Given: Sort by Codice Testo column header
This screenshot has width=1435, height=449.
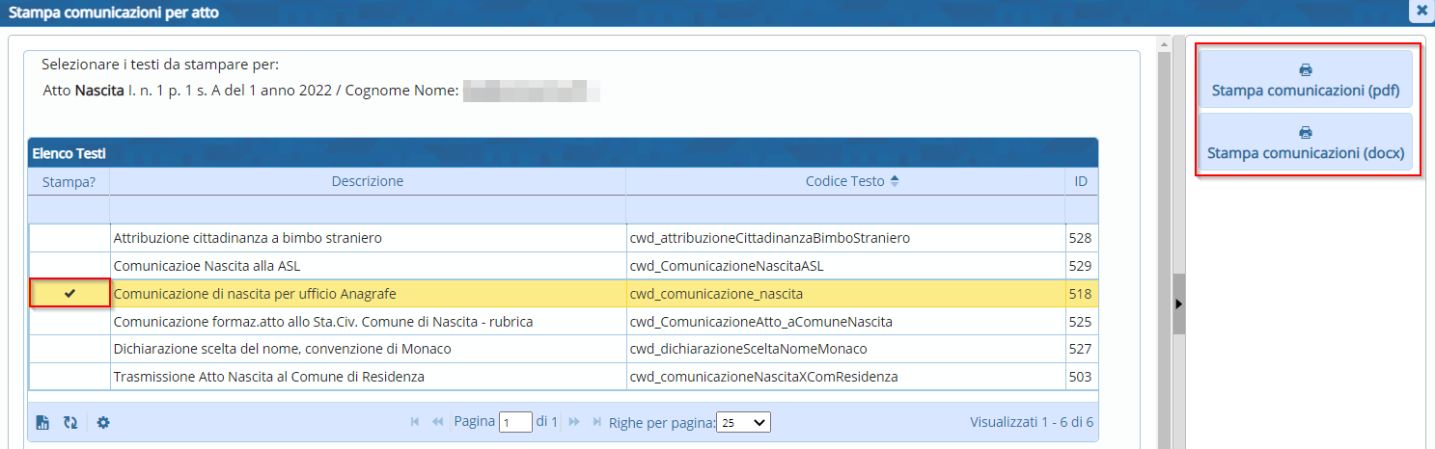Looking at the screenshot, I should click(x=845, y=181).
